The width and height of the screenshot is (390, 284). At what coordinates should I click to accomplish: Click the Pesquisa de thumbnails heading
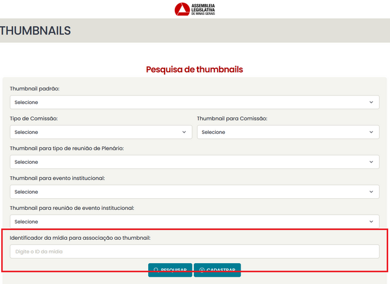click(x=194, y=69)
